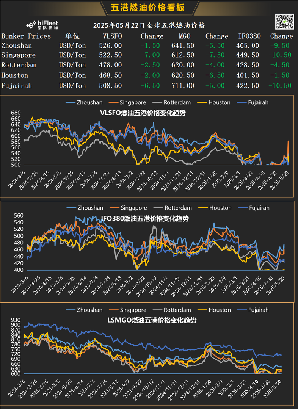Click the hiFleet logo
The image size is (298, 409).
(x=42, y=25)
